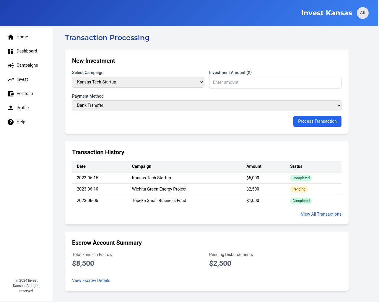Click the Completed badge for Kansas Tech Startup
Image resolution: width=379 pixels, height=302 pixels.
(301, 178)
